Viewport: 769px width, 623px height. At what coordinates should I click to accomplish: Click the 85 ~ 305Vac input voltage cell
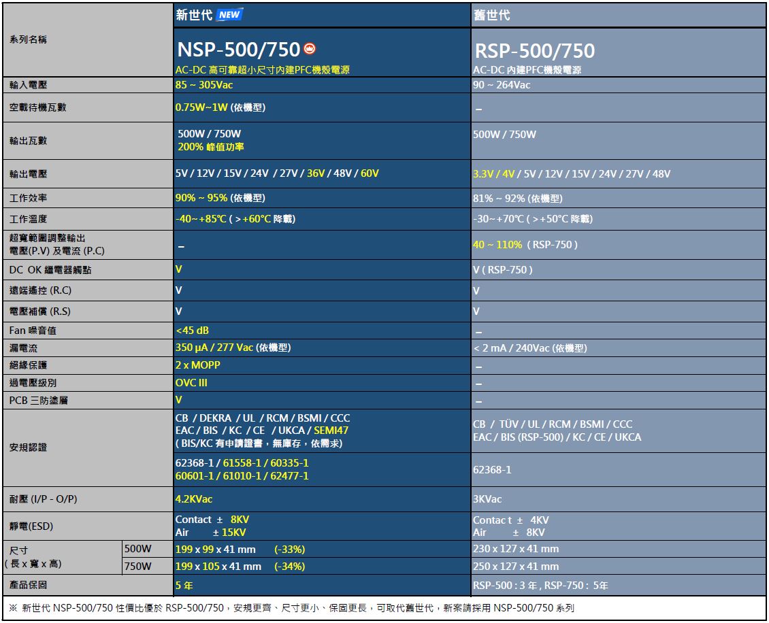tap(204, 85)
